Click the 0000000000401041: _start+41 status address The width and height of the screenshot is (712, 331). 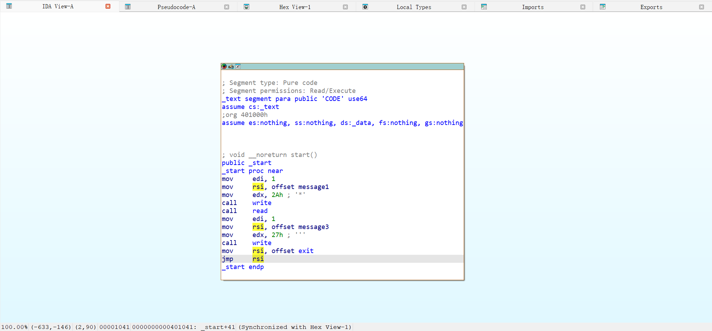coord(183,327)
